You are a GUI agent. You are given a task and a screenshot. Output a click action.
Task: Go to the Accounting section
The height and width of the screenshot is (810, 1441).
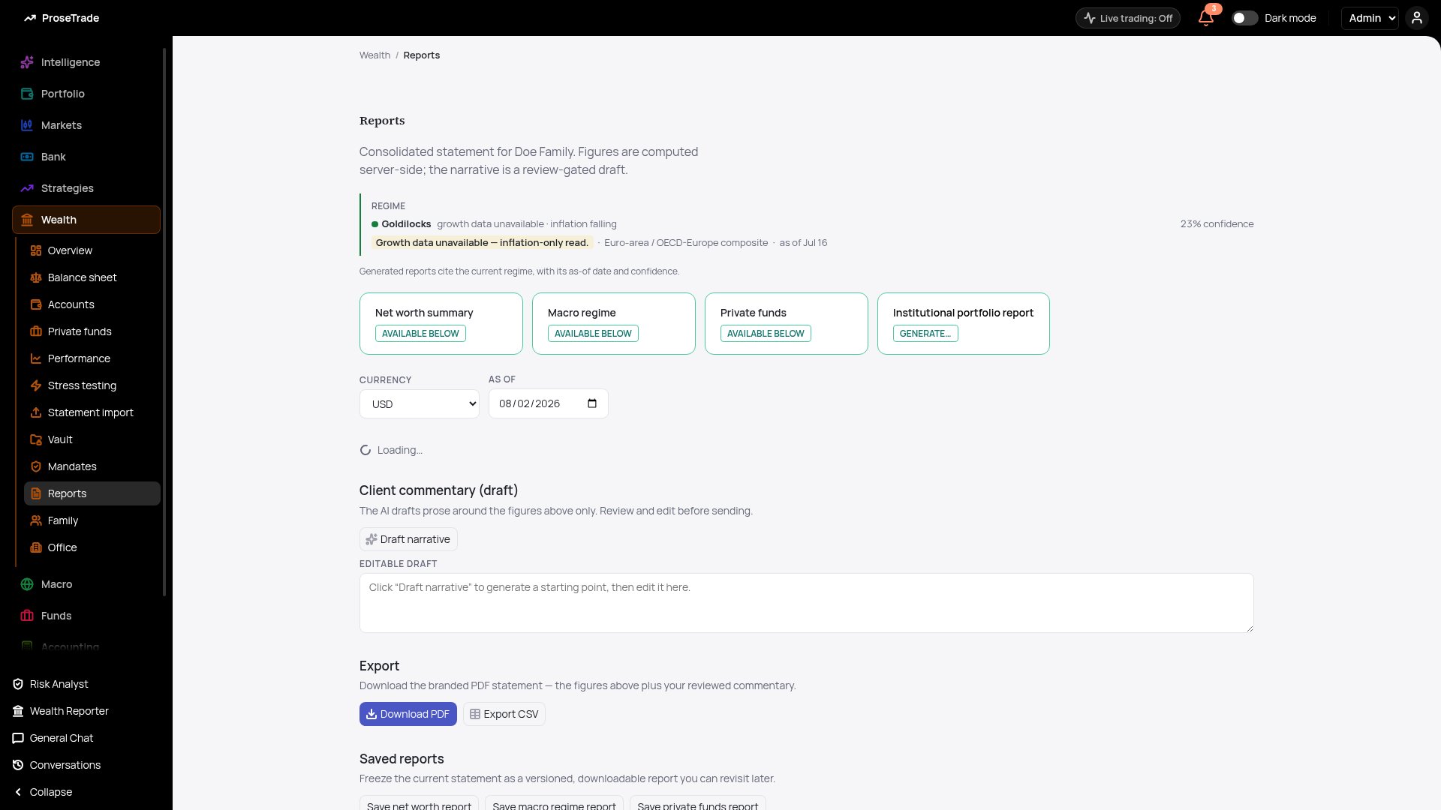point(70,646)
